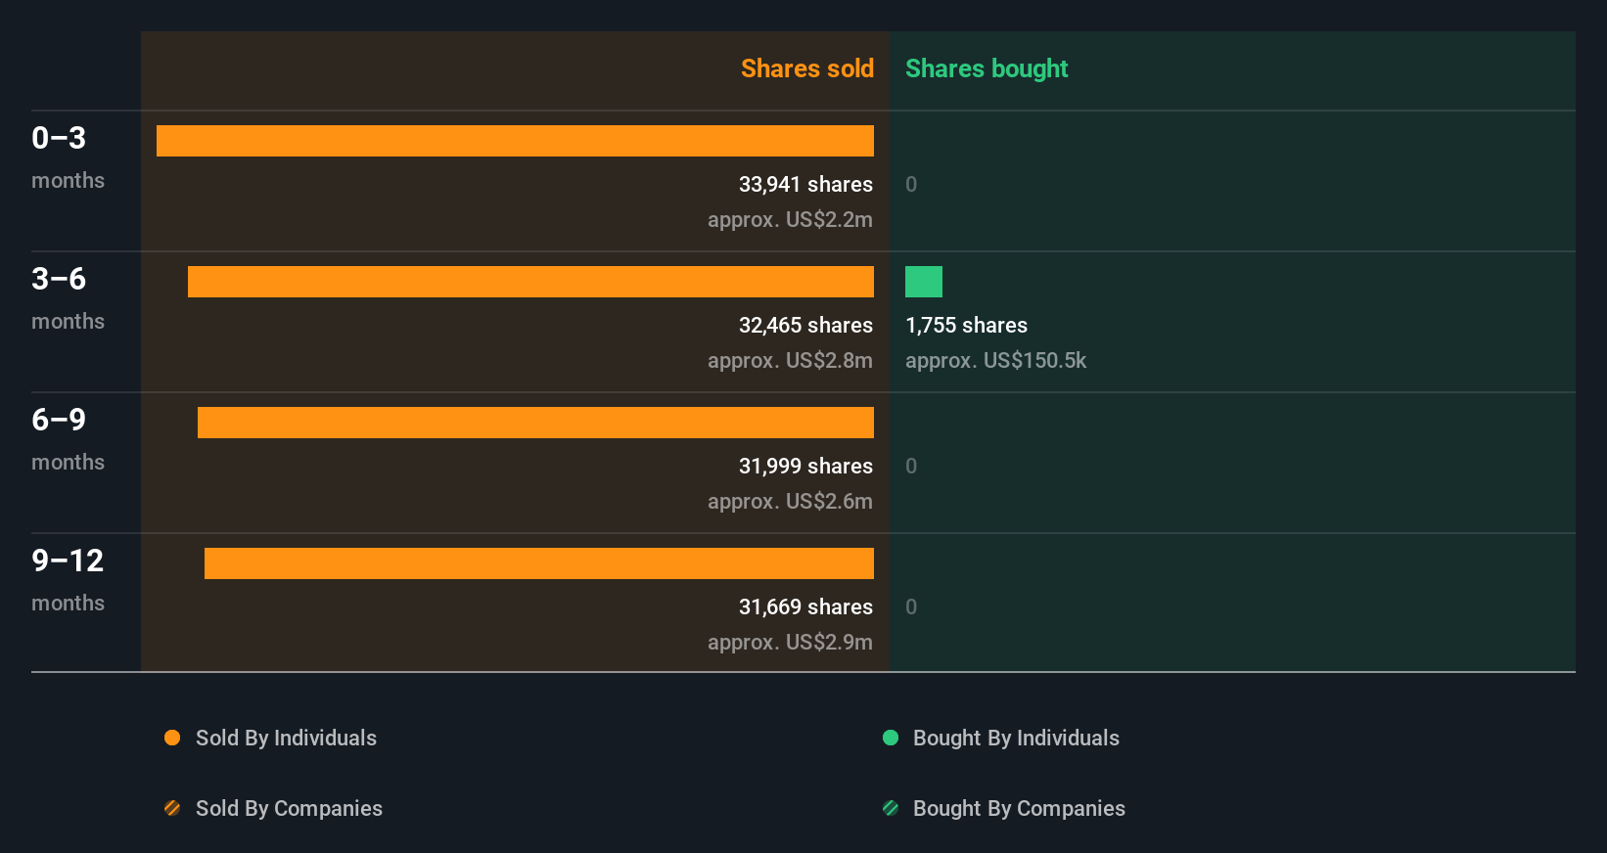1607x853 pixels.
Task: Click the 9–12 months row label
Action: pos(68,579)
